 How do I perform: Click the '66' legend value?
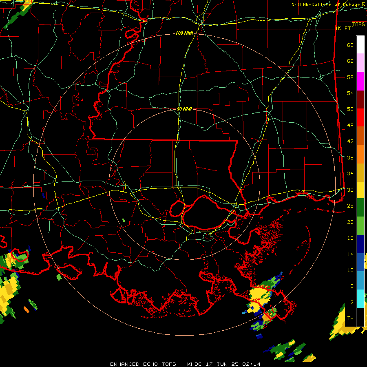coord(350,45)
